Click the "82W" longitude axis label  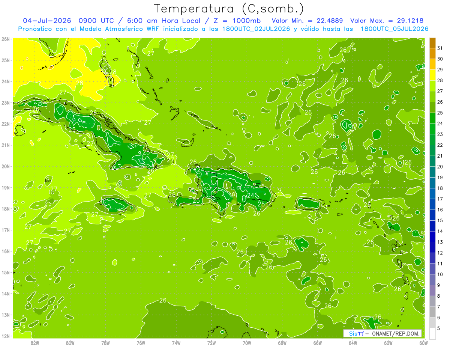click(x=35, y=343)
